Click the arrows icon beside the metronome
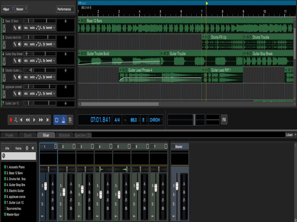 pyautogui.click(x=70, y=120)
